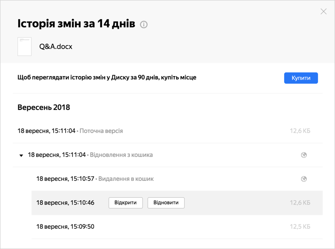
Task: Click the Q&A.docx file name
Action: (x=56, y=47)
